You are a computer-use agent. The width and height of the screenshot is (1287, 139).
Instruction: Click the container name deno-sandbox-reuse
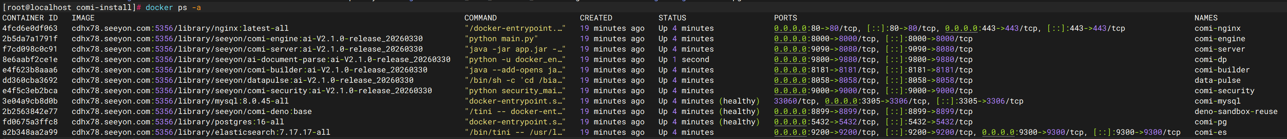1236,112
